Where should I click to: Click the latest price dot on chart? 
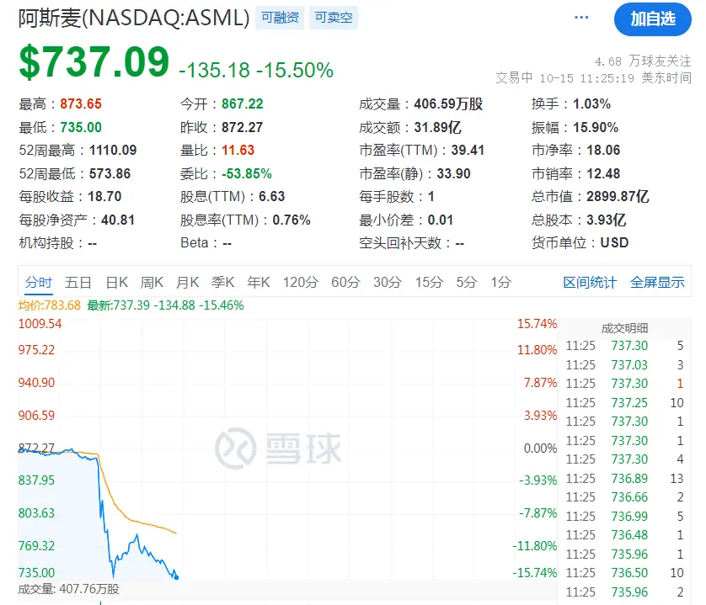click(177, 577)
